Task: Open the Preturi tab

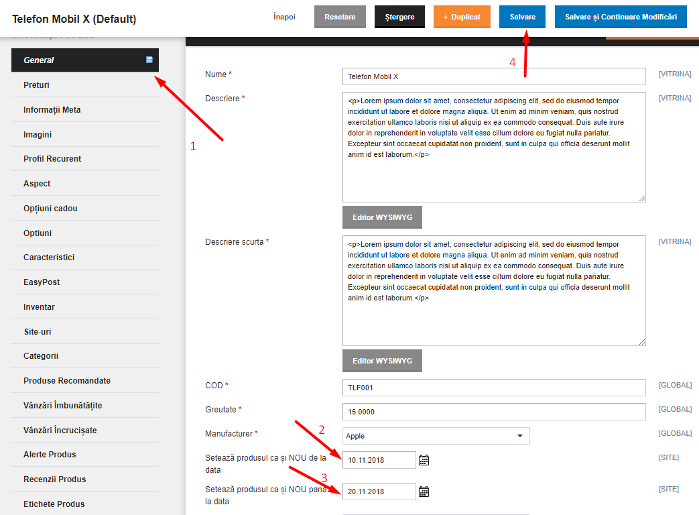Action: click(84, 84)
